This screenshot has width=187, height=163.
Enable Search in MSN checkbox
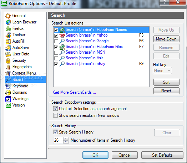tap(56, 53)
